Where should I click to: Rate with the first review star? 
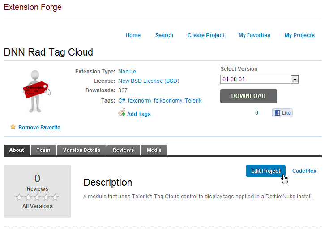pyautogui.click(x=19, y=197)
